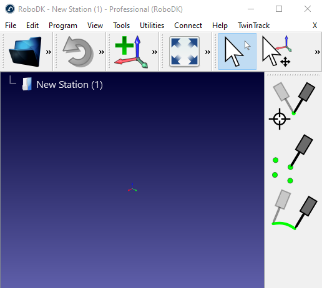Activate the Move reference frame tool
322x288 pixels.
point(276,51)
